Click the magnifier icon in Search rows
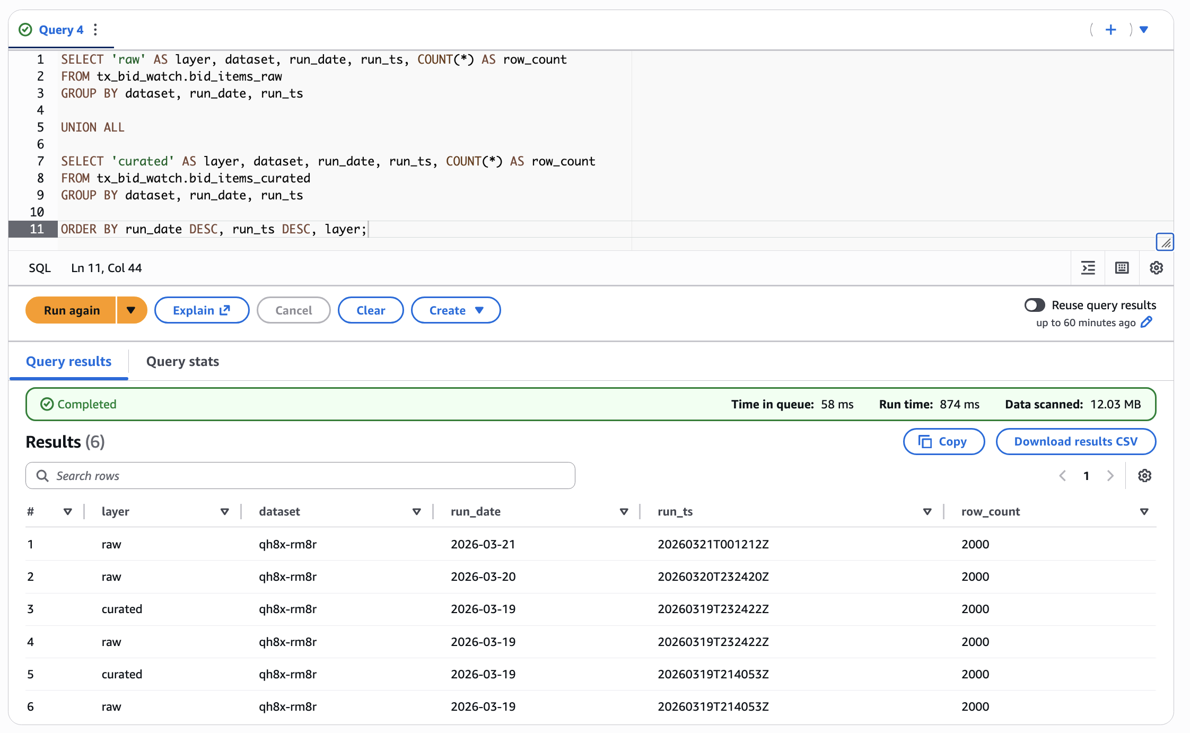The height and width of the screenshot is (733, 1190). coord(42,475)
